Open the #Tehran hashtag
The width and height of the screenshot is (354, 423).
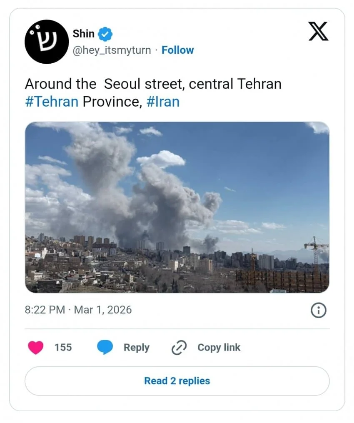(52, 102)
